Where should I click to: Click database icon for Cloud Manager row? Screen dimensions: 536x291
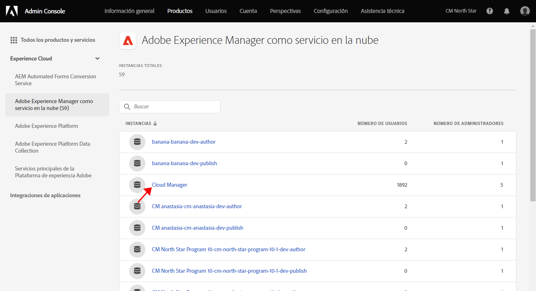pos(137,185)
